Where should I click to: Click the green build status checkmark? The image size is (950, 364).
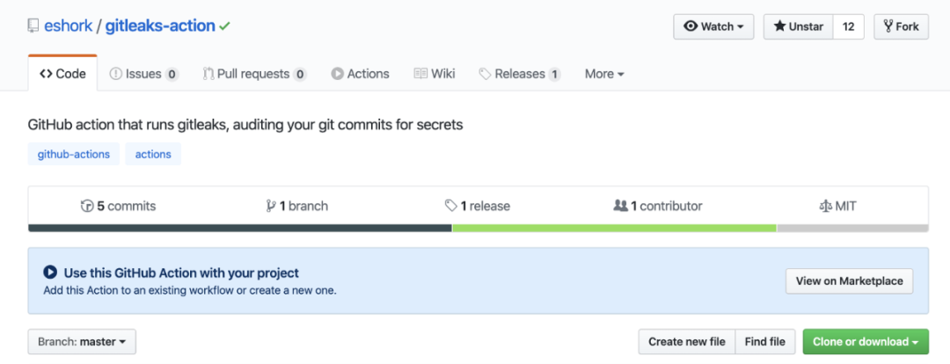(225, 26)
